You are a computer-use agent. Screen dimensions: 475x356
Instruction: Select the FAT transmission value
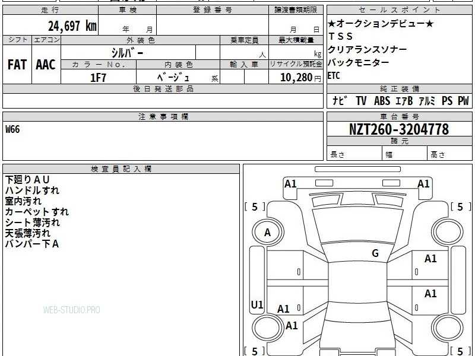pos(17,65)
